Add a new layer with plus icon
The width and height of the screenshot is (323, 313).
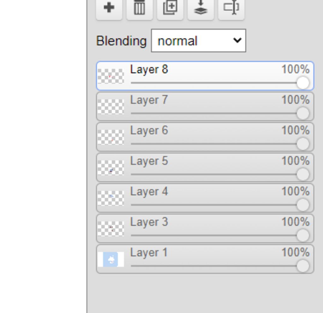(109, 9)
